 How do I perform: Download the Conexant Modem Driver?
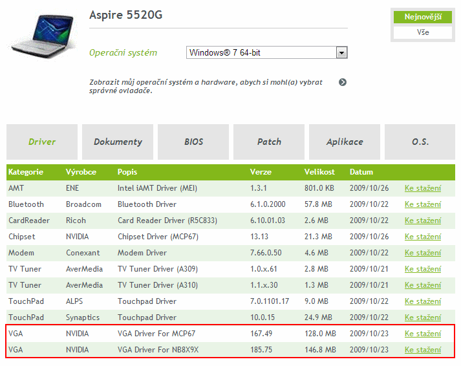[423, 253]
